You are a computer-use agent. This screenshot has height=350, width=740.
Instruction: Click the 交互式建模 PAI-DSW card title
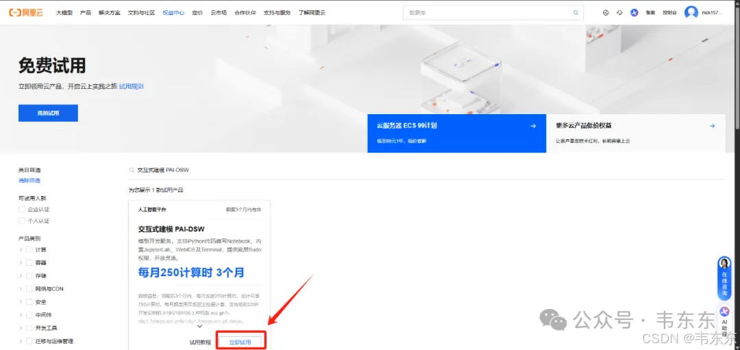(171, 230)
